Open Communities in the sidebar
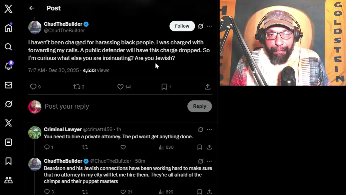Screen dimensions: 346x195 tap(8, 180)
